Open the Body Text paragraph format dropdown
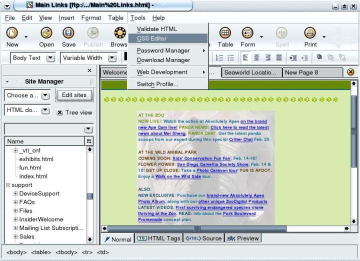Viewport: 360px width, 261px height. pyautogui.click(x=50, y=58)
